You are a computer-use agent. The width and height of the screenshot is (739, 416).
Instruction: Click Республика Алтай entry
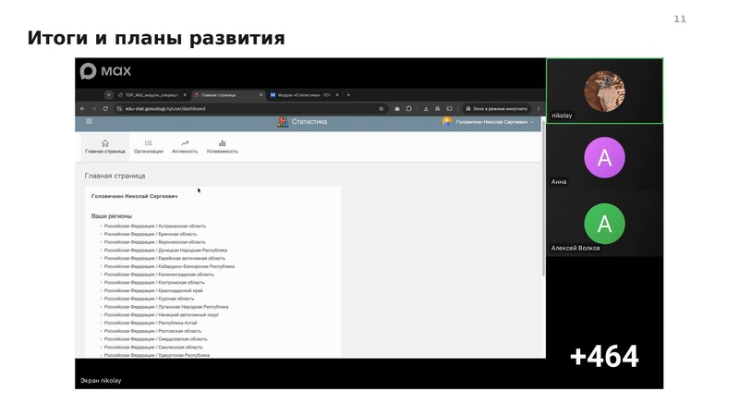pos(151,323)
